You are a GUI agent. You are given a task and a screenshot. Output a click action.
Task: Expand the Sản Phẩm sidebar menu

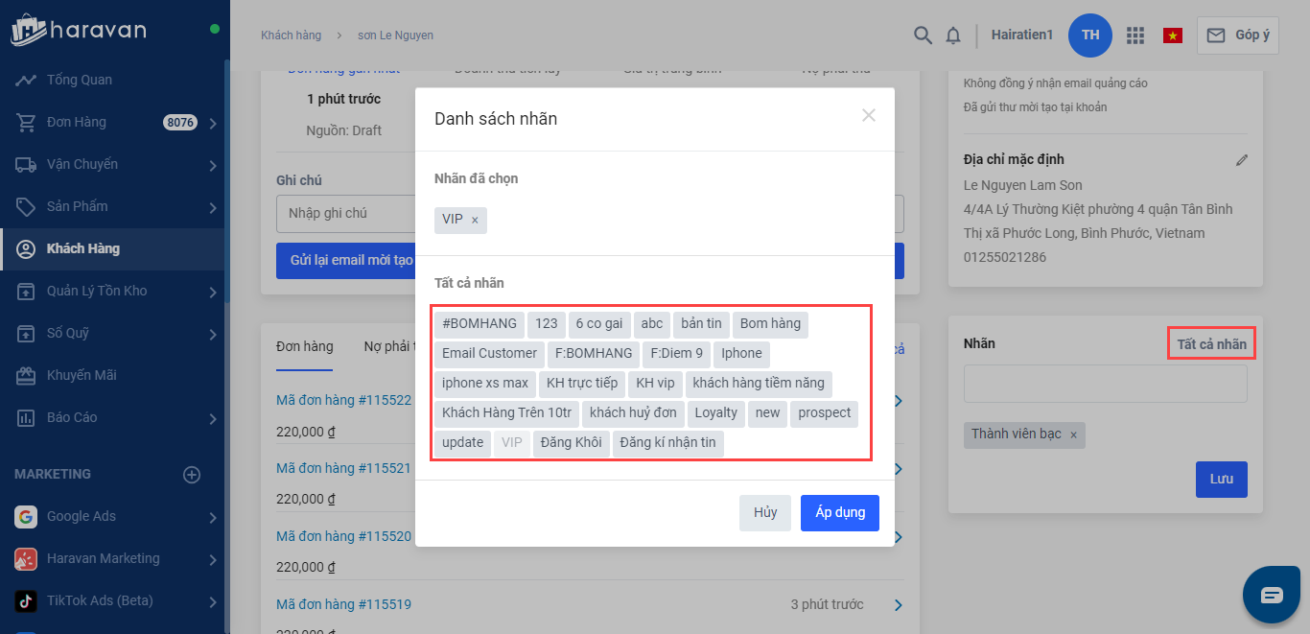[212, 207]
